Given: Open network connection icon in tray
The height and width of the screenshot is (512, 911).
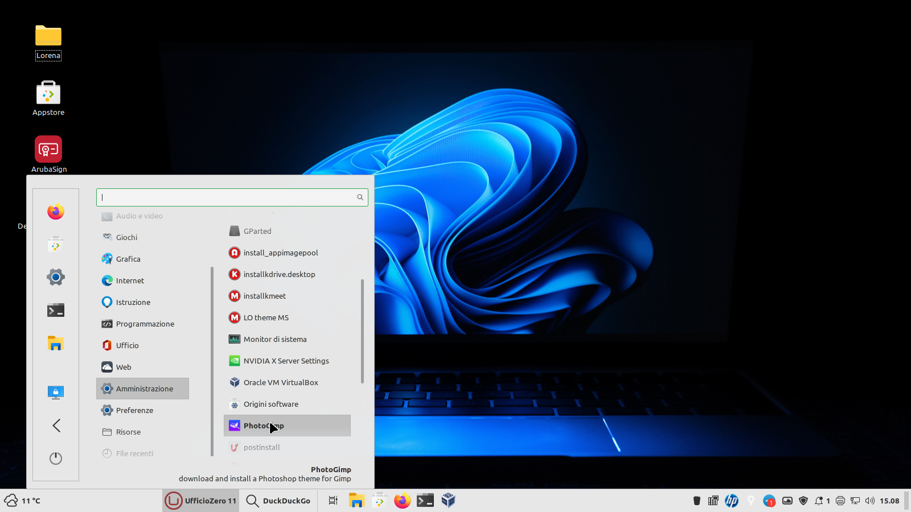Looking at the screenshot, I should [x=855, y=501].
